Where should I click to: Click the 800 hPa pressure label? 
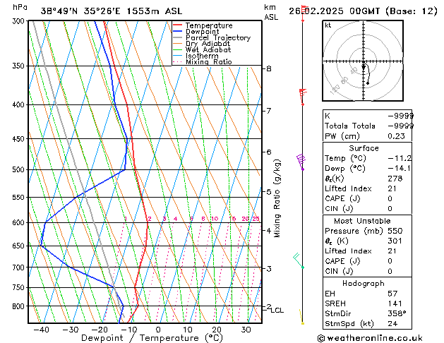(x=20, y=306)
